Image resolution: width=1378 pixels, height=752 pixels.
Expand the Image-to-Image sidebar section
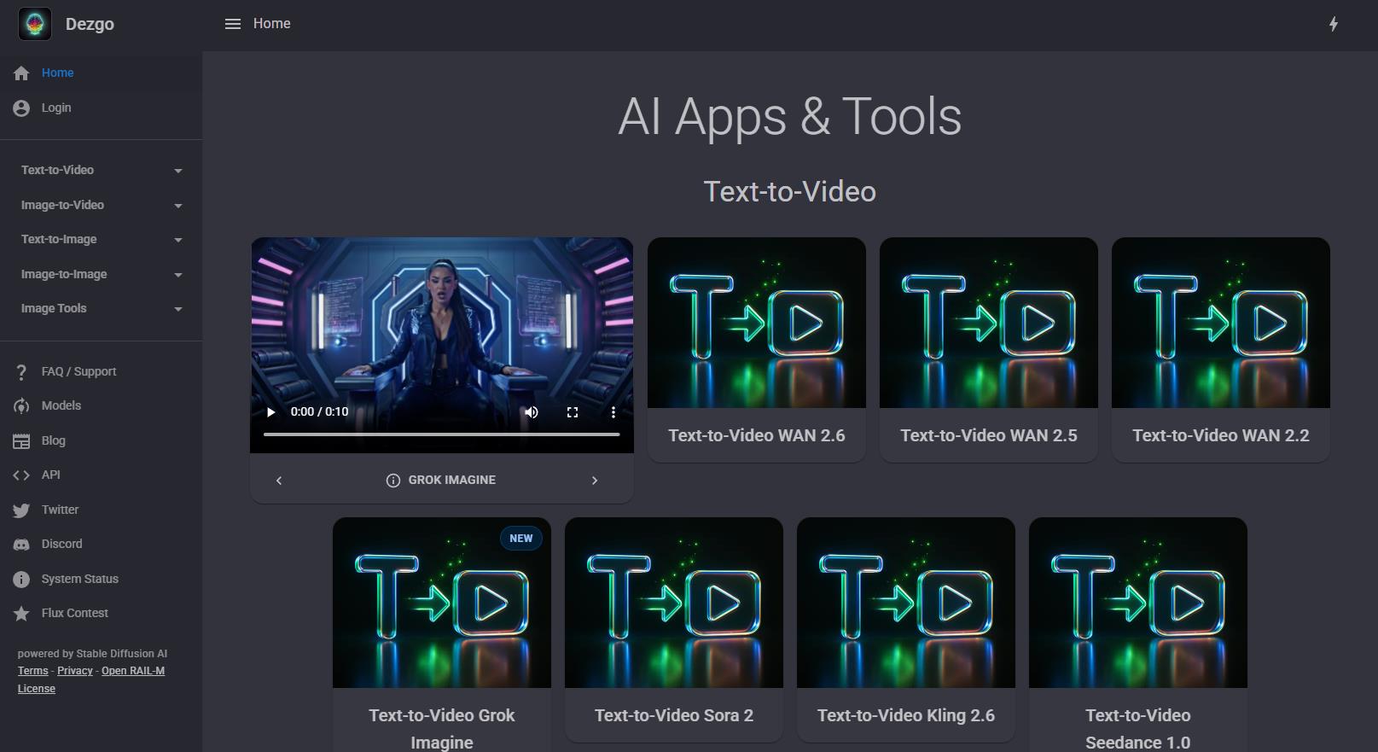[x=102, y=275]
